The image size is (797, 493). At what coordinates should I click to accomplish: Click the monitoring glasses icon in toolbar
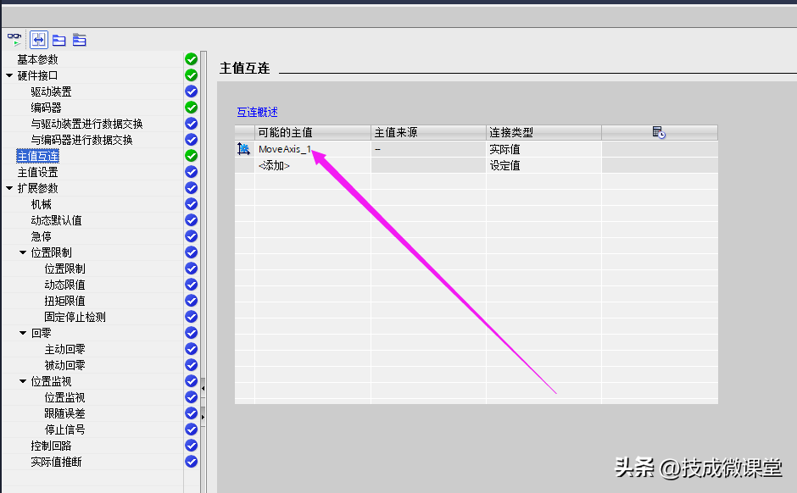pyautogui.click(x=14, y=39)
